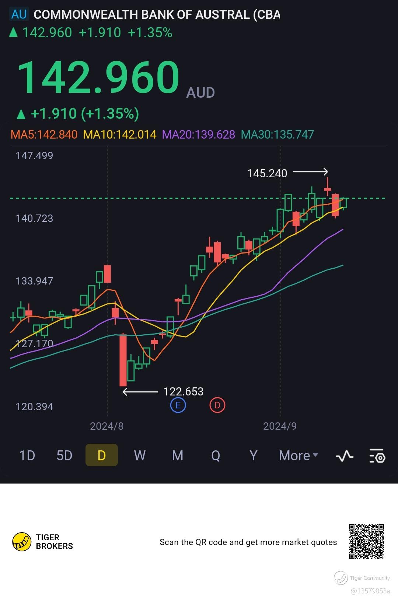Select the M monthly chart tab
Screen dimensions: 398x600
click(178, 456)
